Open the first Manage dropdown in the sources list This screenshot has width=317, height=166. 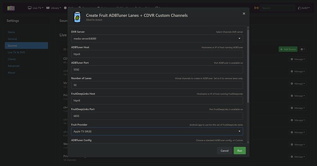(298, 59)
